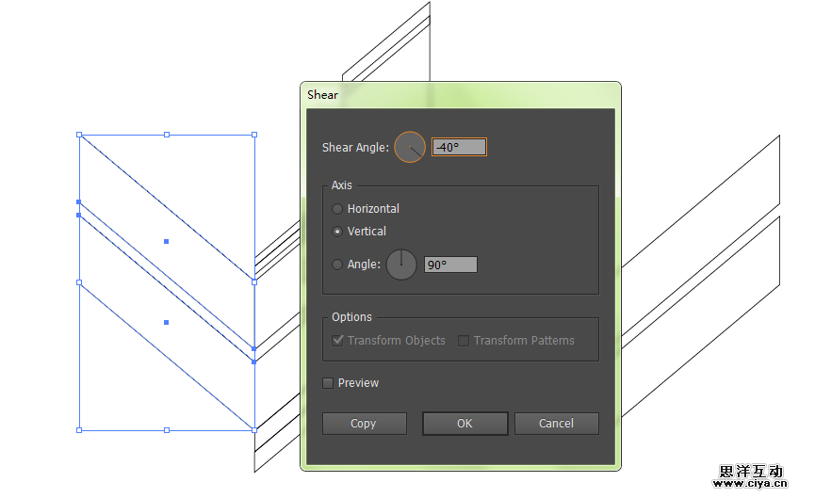
Task: Toggle the Transform Objects checkbox
Action: 337,341
